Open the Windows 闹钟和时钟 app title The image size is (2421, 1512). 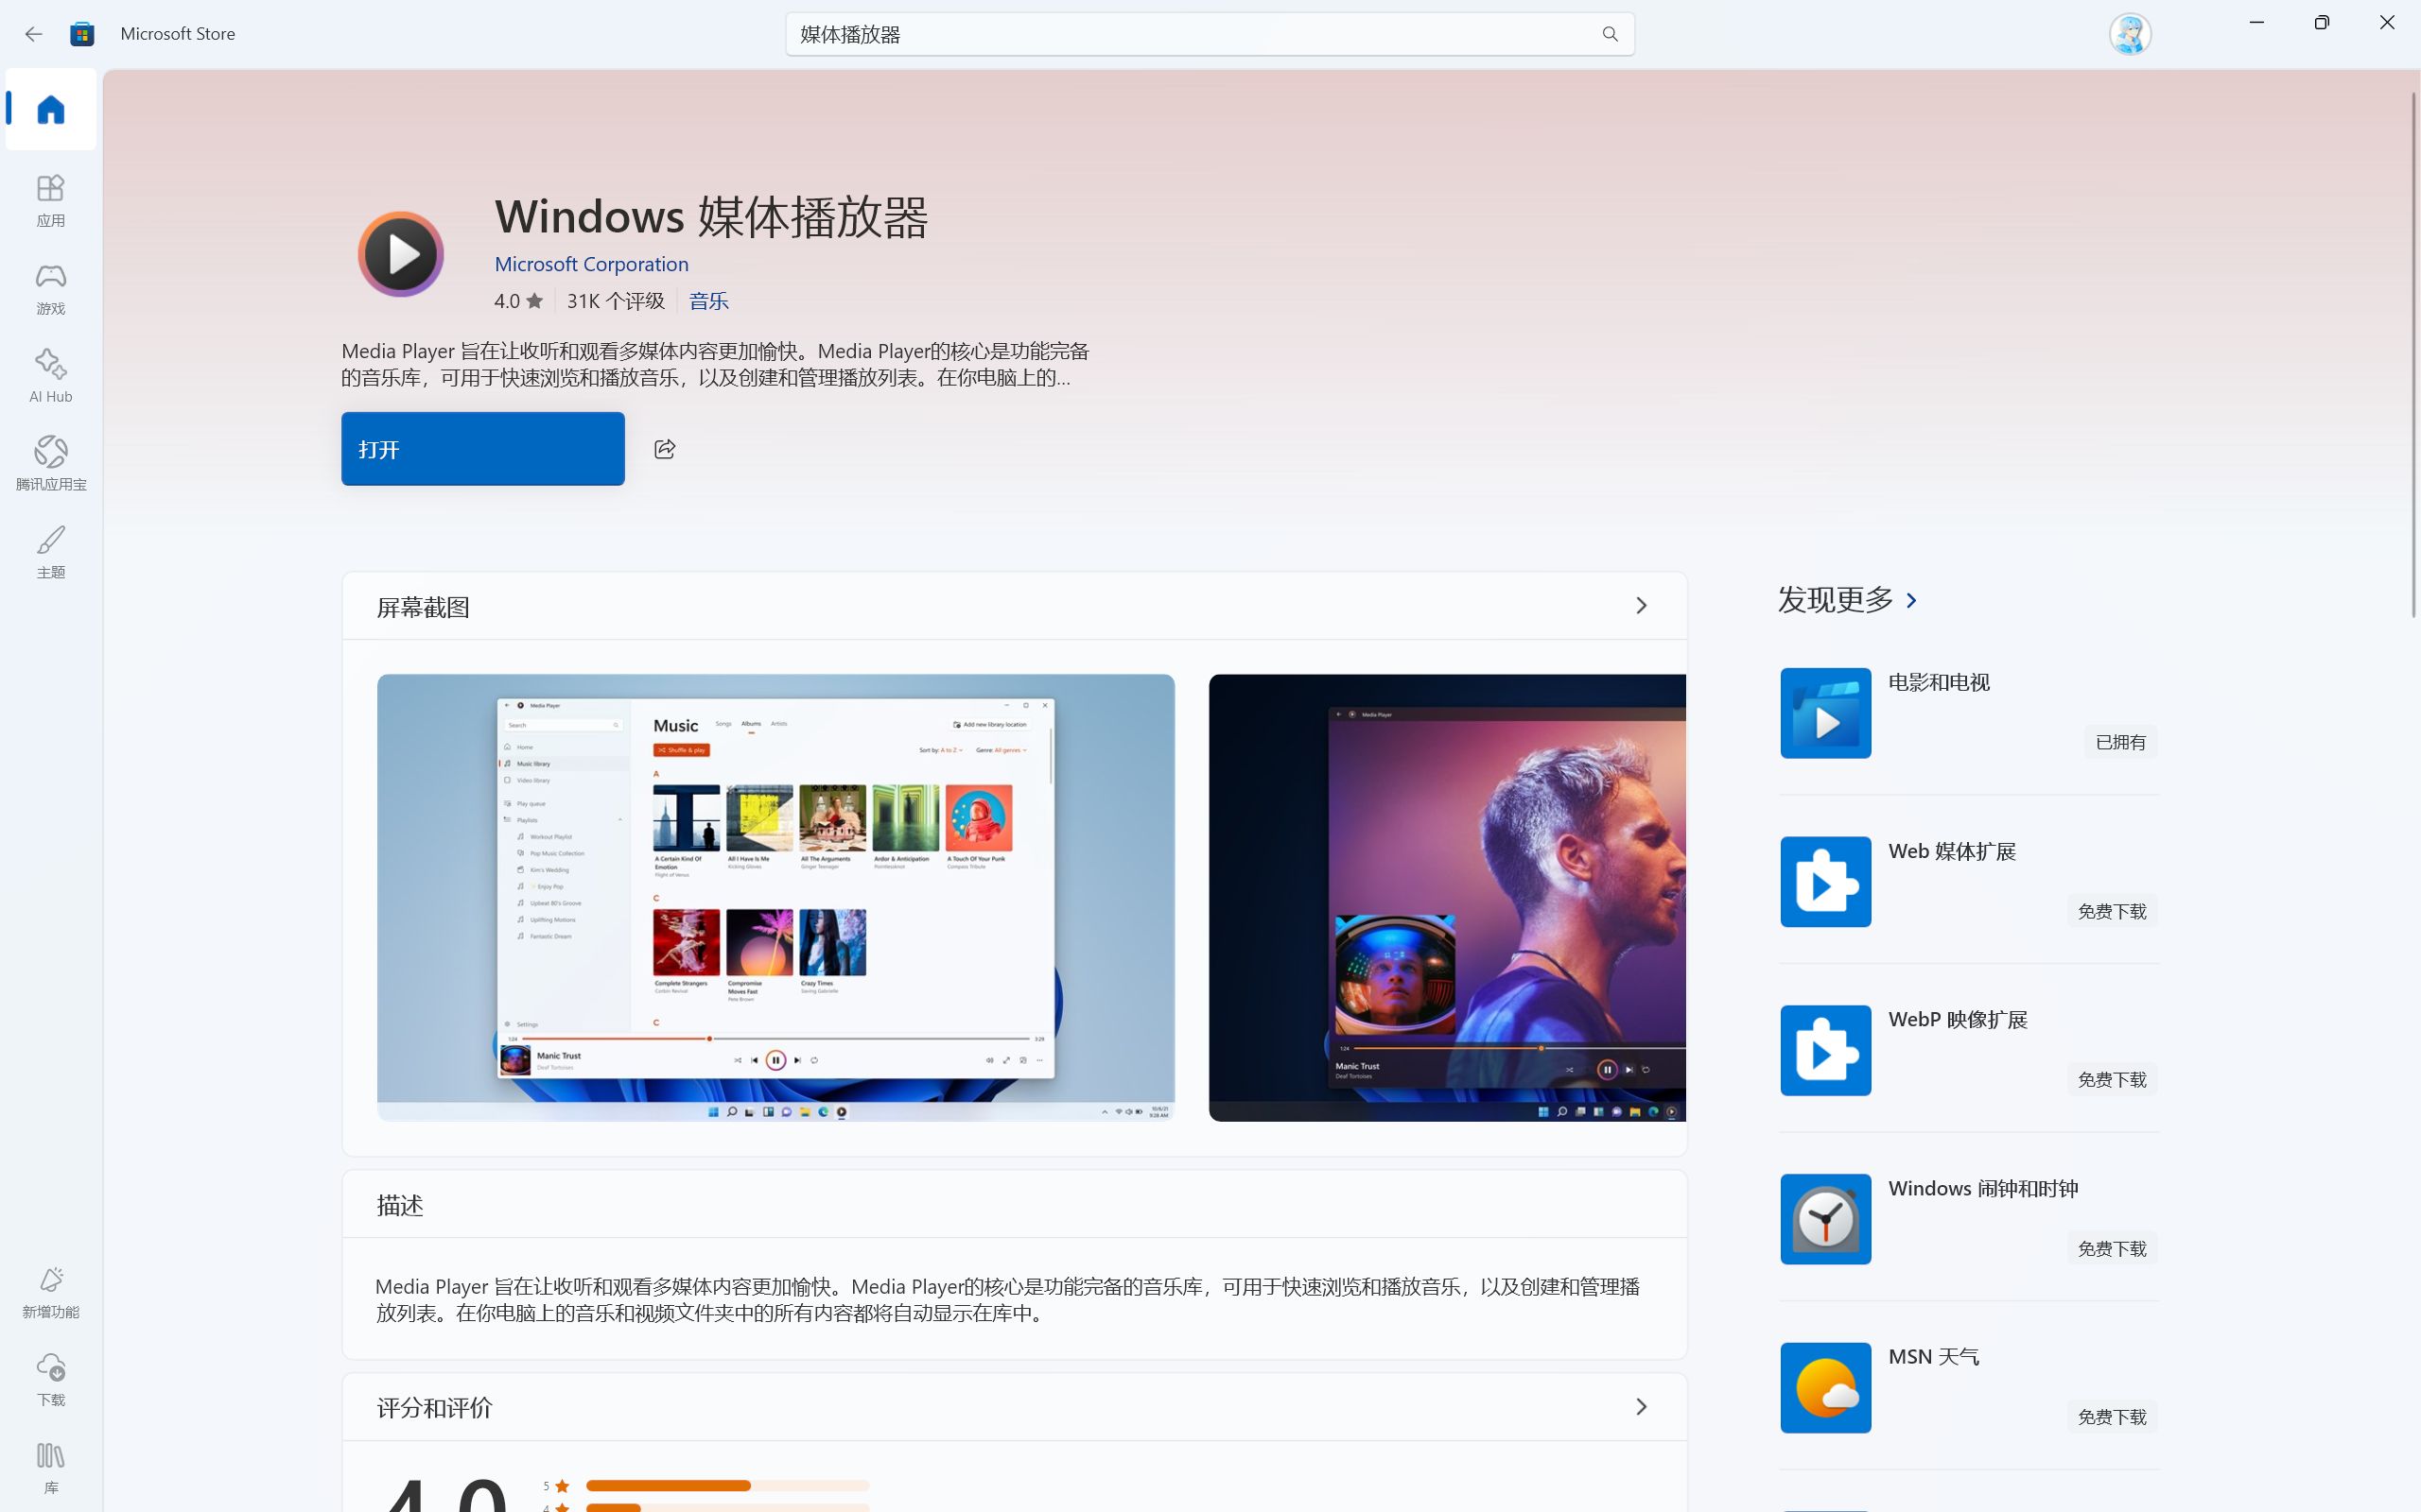[1983, 1188]
